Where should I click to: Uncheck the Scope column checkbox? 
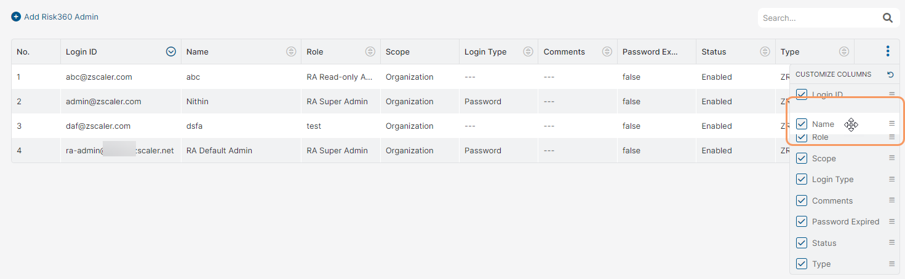click(802, 158)
